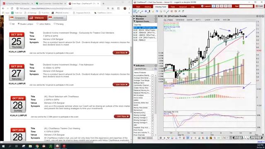This screenshot has height=149, width=265.
Task: Select the Johor Bahru radio button
Action: 38,24
